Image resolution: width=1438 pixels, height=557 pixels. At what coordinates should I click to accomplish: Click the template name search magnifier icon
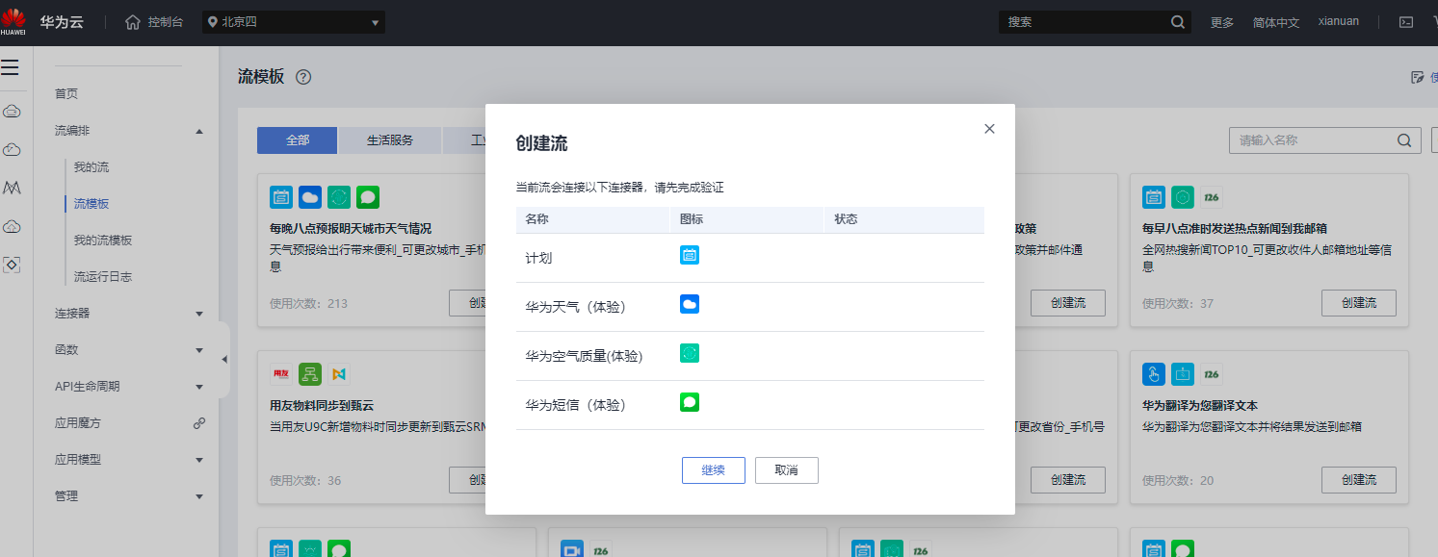pyautogui.click(x=1404, y=140)
